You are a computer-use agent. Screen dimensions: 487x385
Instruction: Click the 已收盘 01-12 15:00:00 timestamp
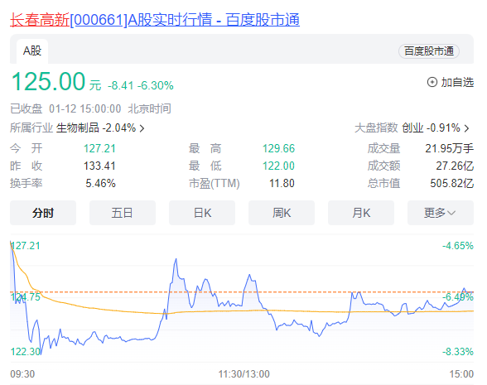click(90, 108)
